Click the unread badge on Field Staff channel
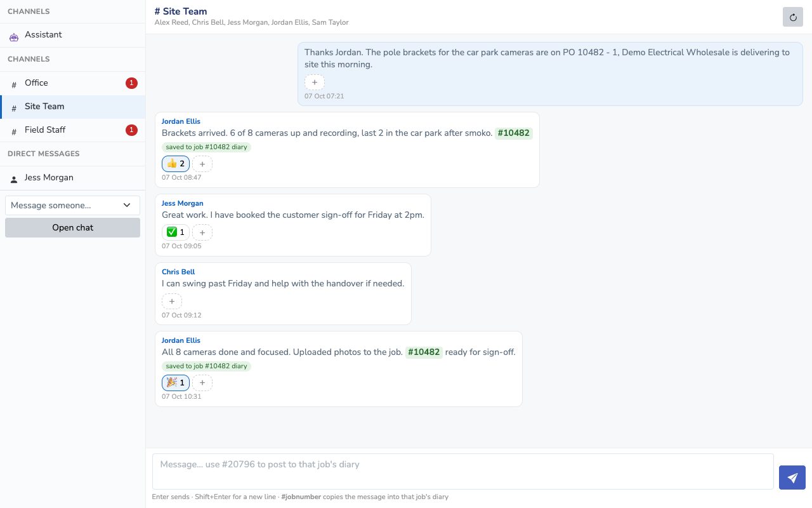Viewport: 812px width, 508px height. click(131, 130)
